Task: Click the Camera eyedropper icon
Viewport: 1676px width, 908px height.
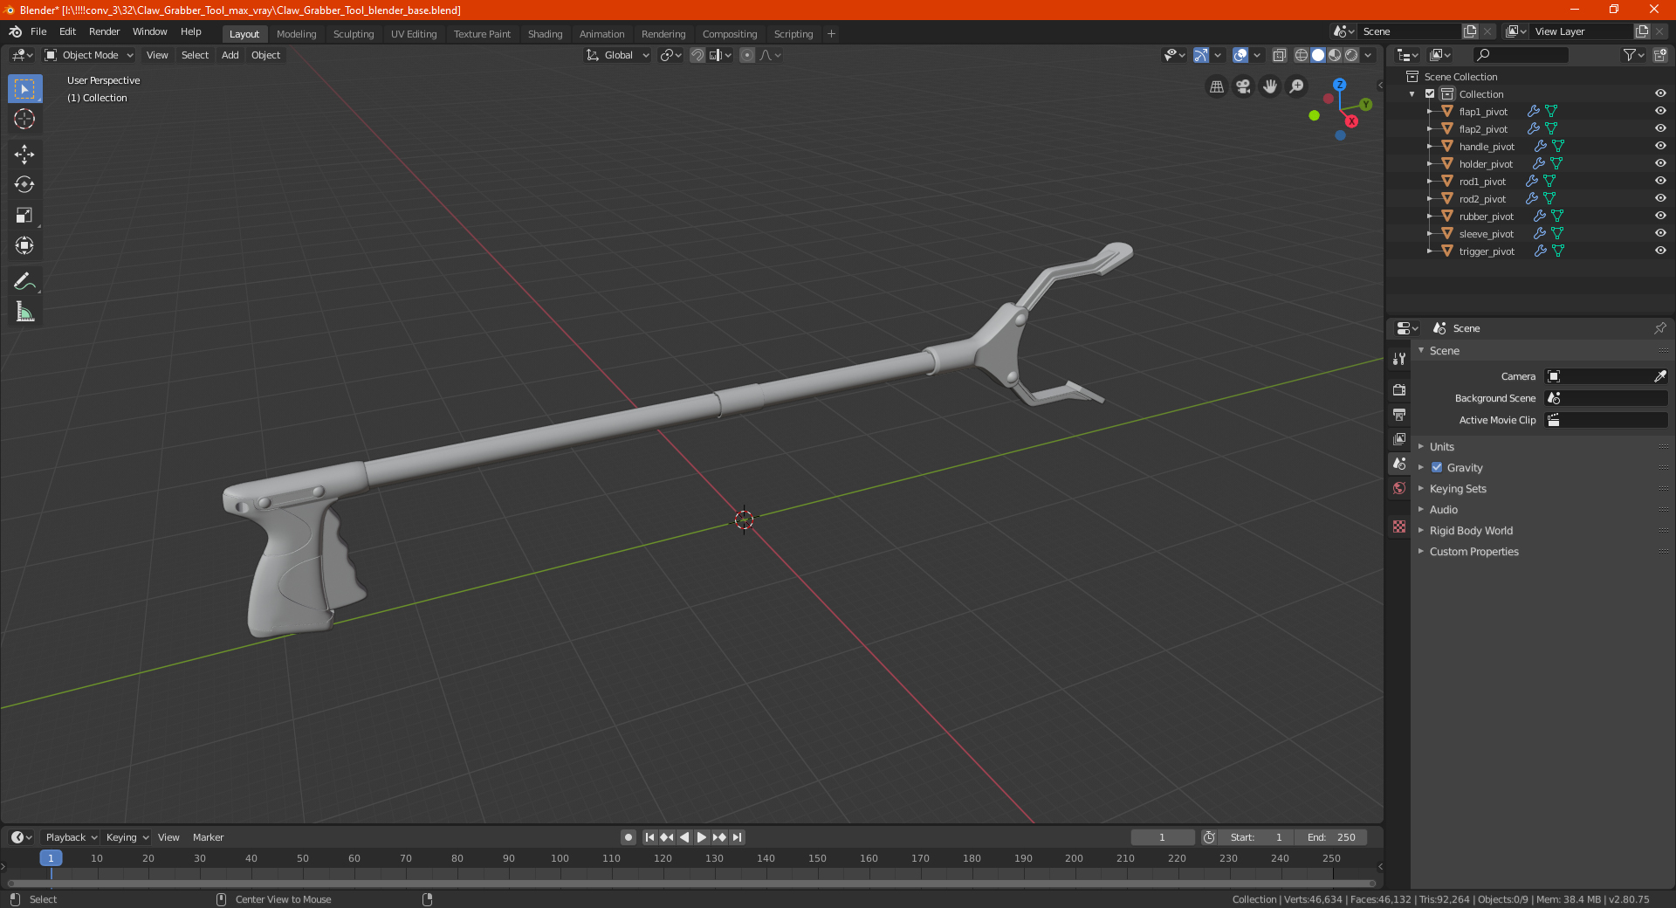Action: pos(1659,376)
